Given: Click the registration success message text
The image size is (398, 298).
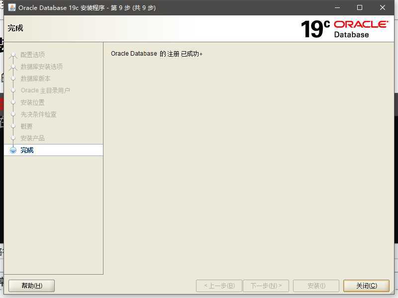Looking at the screenshot, I should click(157, 54).
